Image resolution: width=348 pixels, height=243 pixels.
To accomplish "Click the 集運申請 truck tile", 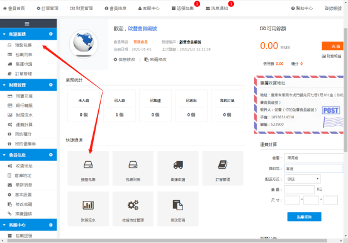I will pos(177,168).
